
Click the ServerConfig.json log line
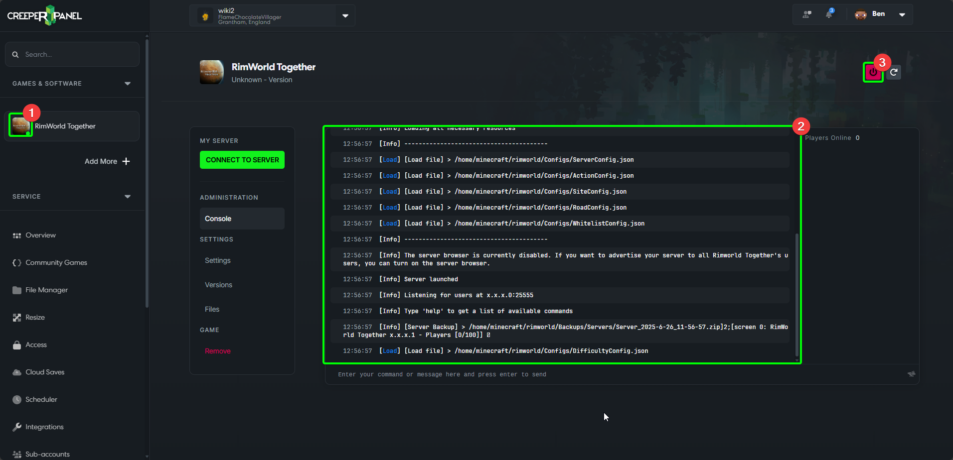[x=560, y=160]
